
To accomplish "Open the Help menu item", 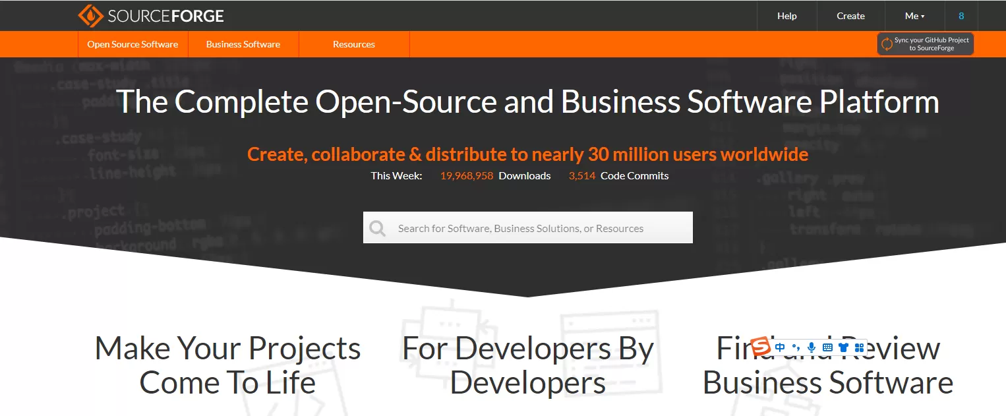I will tap(787, 16).
